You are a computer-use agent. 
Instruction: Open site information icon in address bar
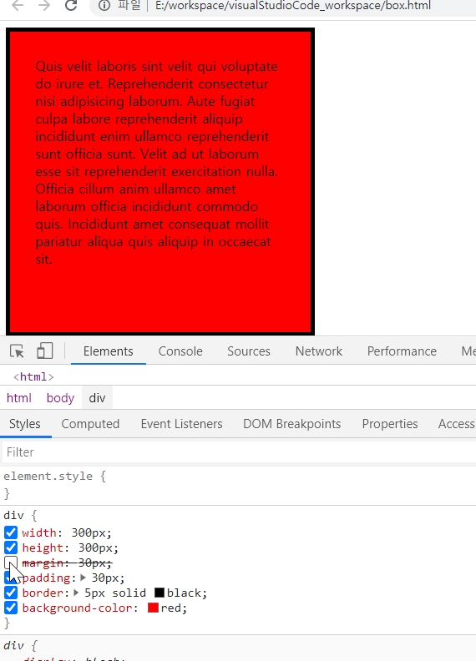[104, 6]
